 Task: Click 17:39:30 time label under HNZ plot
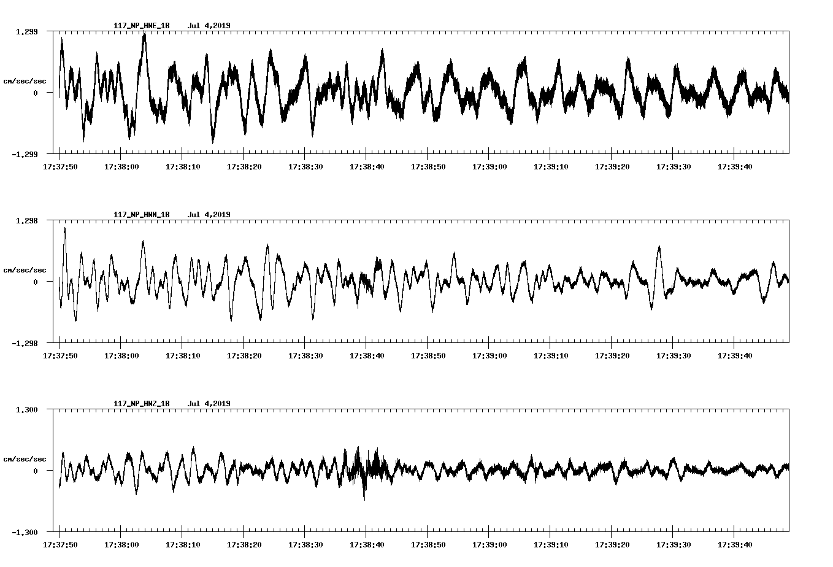tap(673, 544)
